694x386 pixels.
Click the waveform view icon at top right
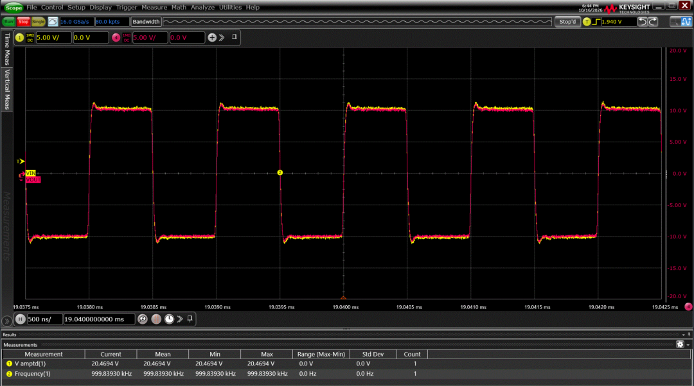[686, 22]
